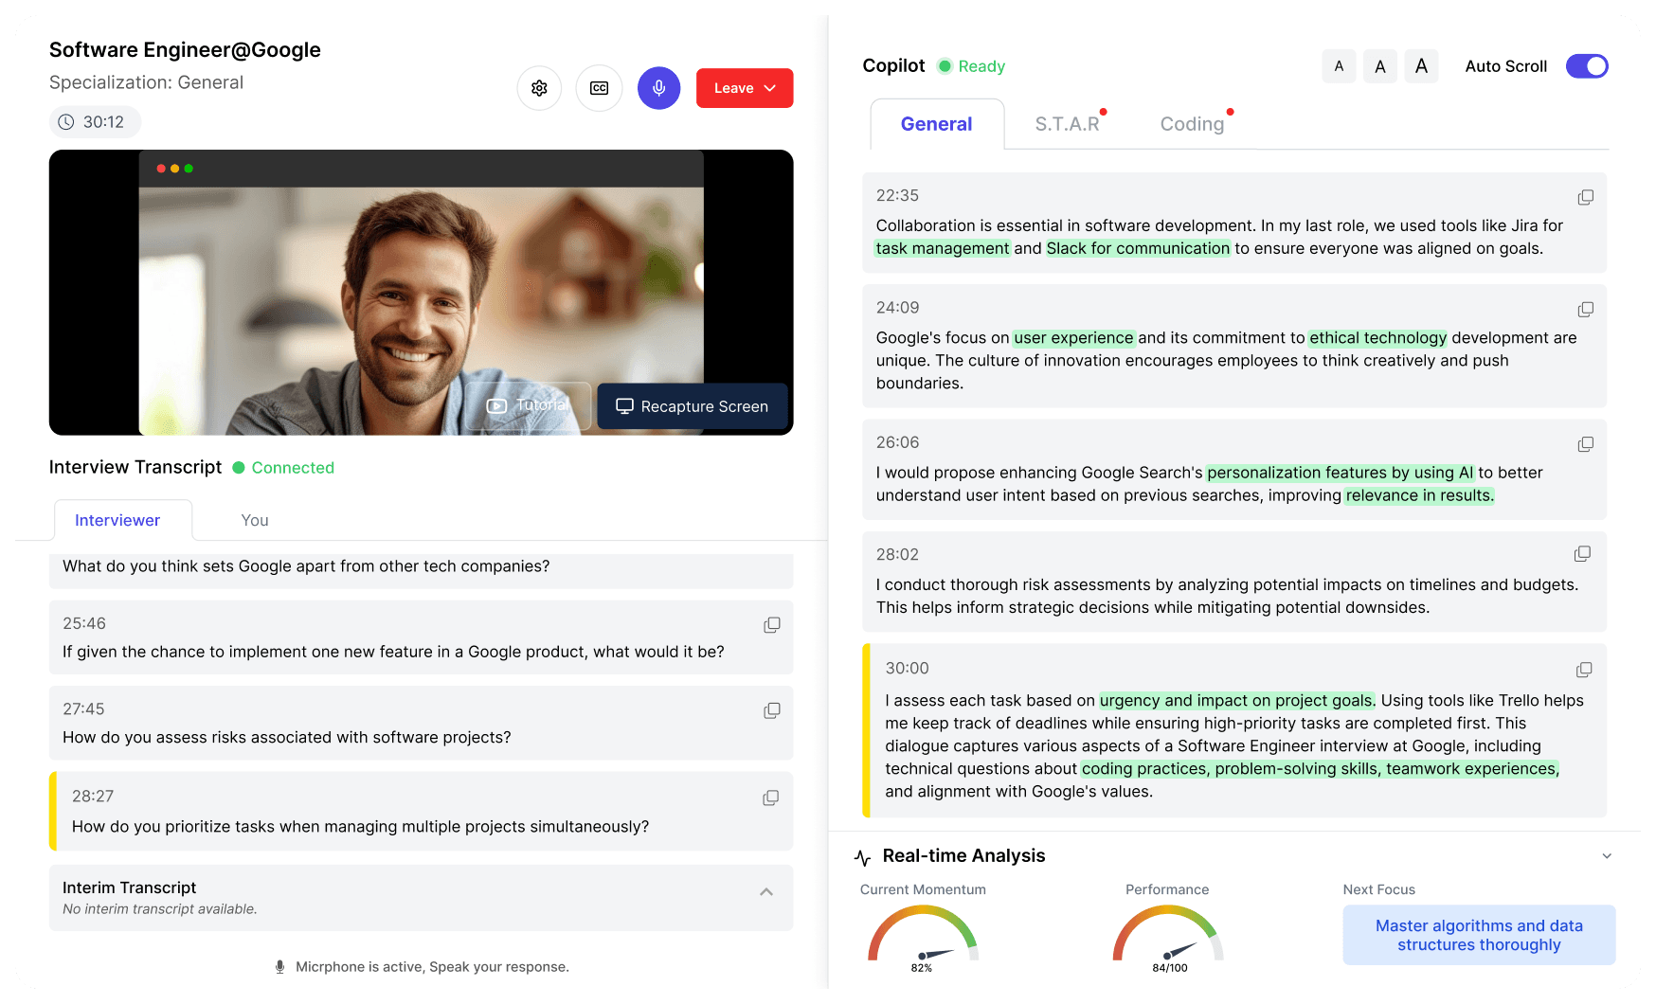This screenshot has height=1004, width=1656.
Task: Click the green Ready status indicator
Action: pyautogui.click(x=945, y=66)
